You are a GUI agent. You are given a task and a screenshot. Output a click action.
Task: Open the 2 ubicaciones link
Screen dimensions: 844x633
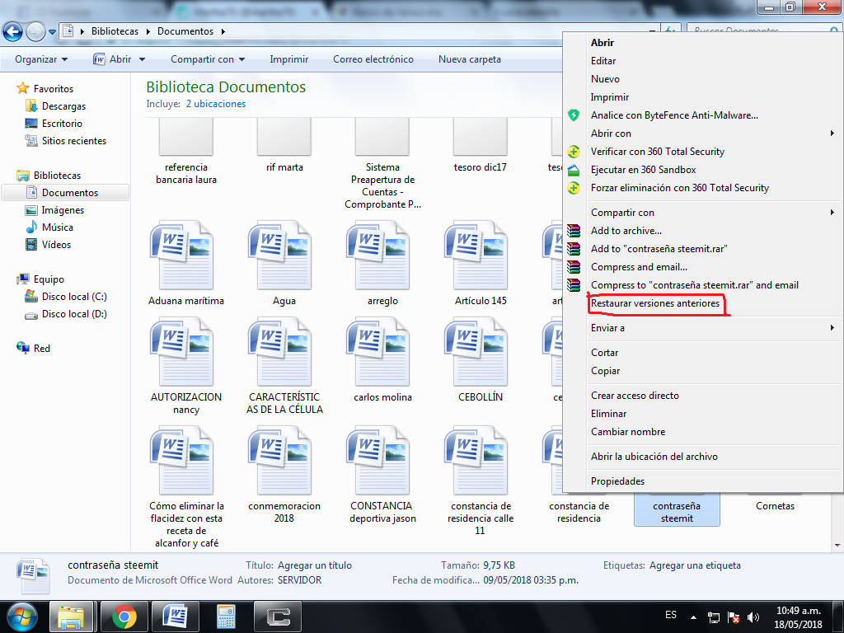[x=216, y=104]
